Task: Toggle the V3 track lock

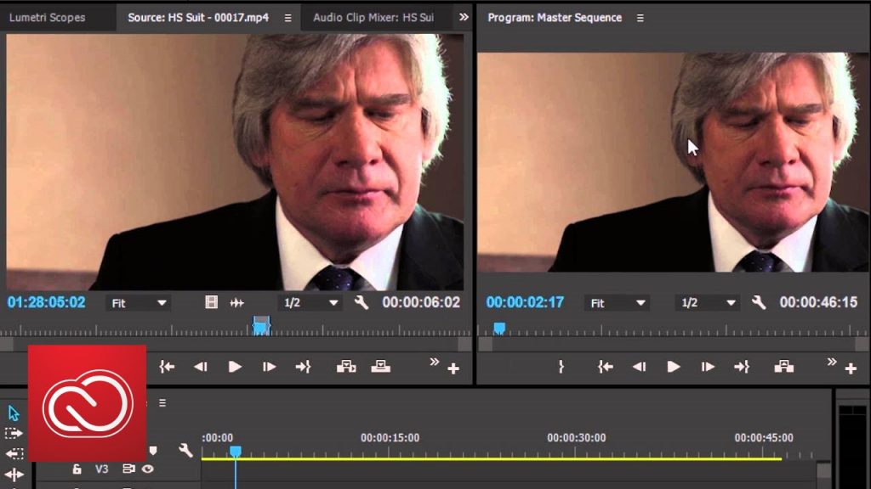Action: pos(77,469)
